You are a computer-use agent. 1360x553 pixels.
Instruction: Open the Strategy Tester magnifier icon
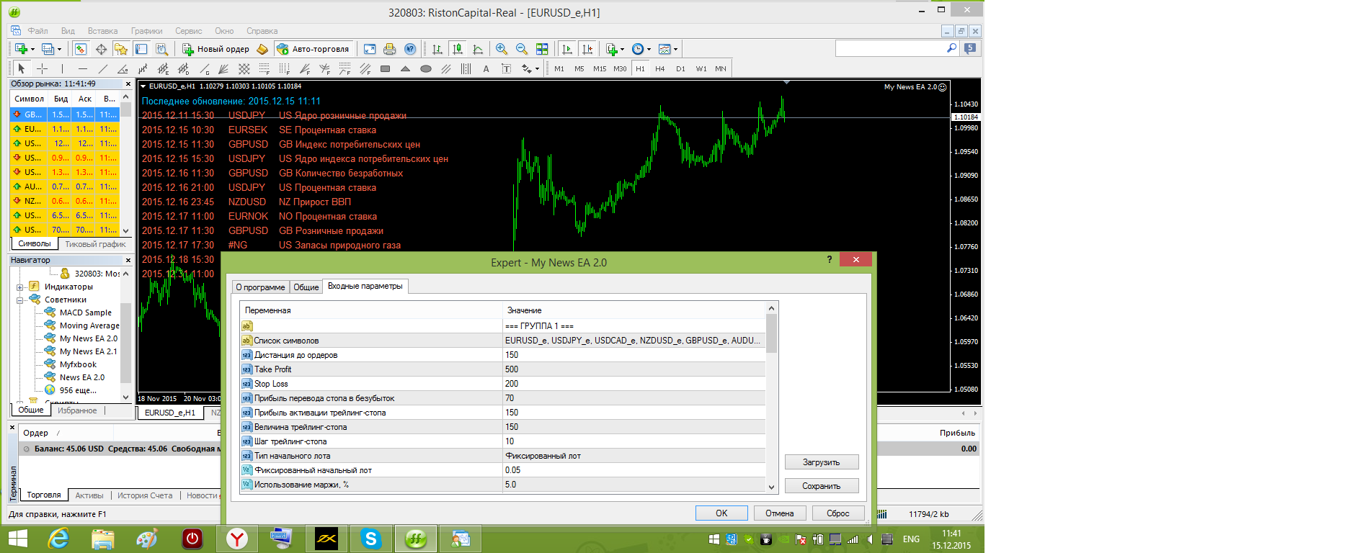click(x=161, y=49)
